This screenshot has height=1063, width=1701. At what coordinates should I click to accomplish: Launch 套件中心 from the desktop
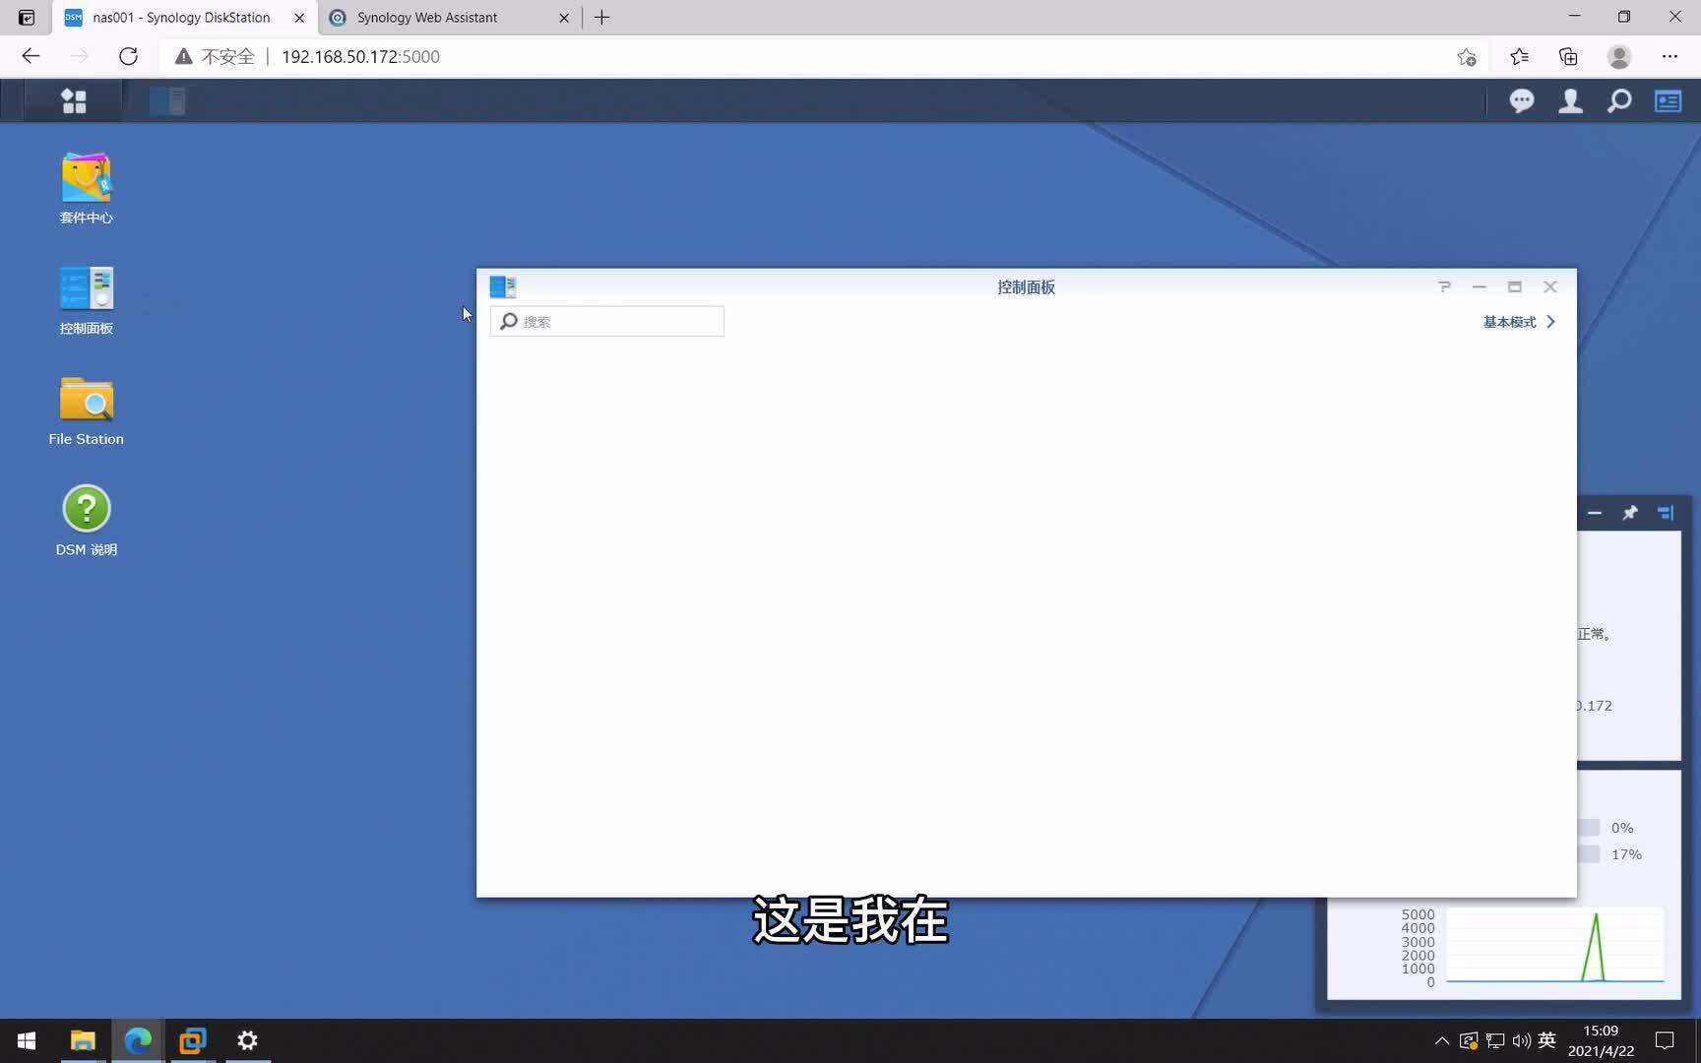pyautogui.click(x=86, y=177)
